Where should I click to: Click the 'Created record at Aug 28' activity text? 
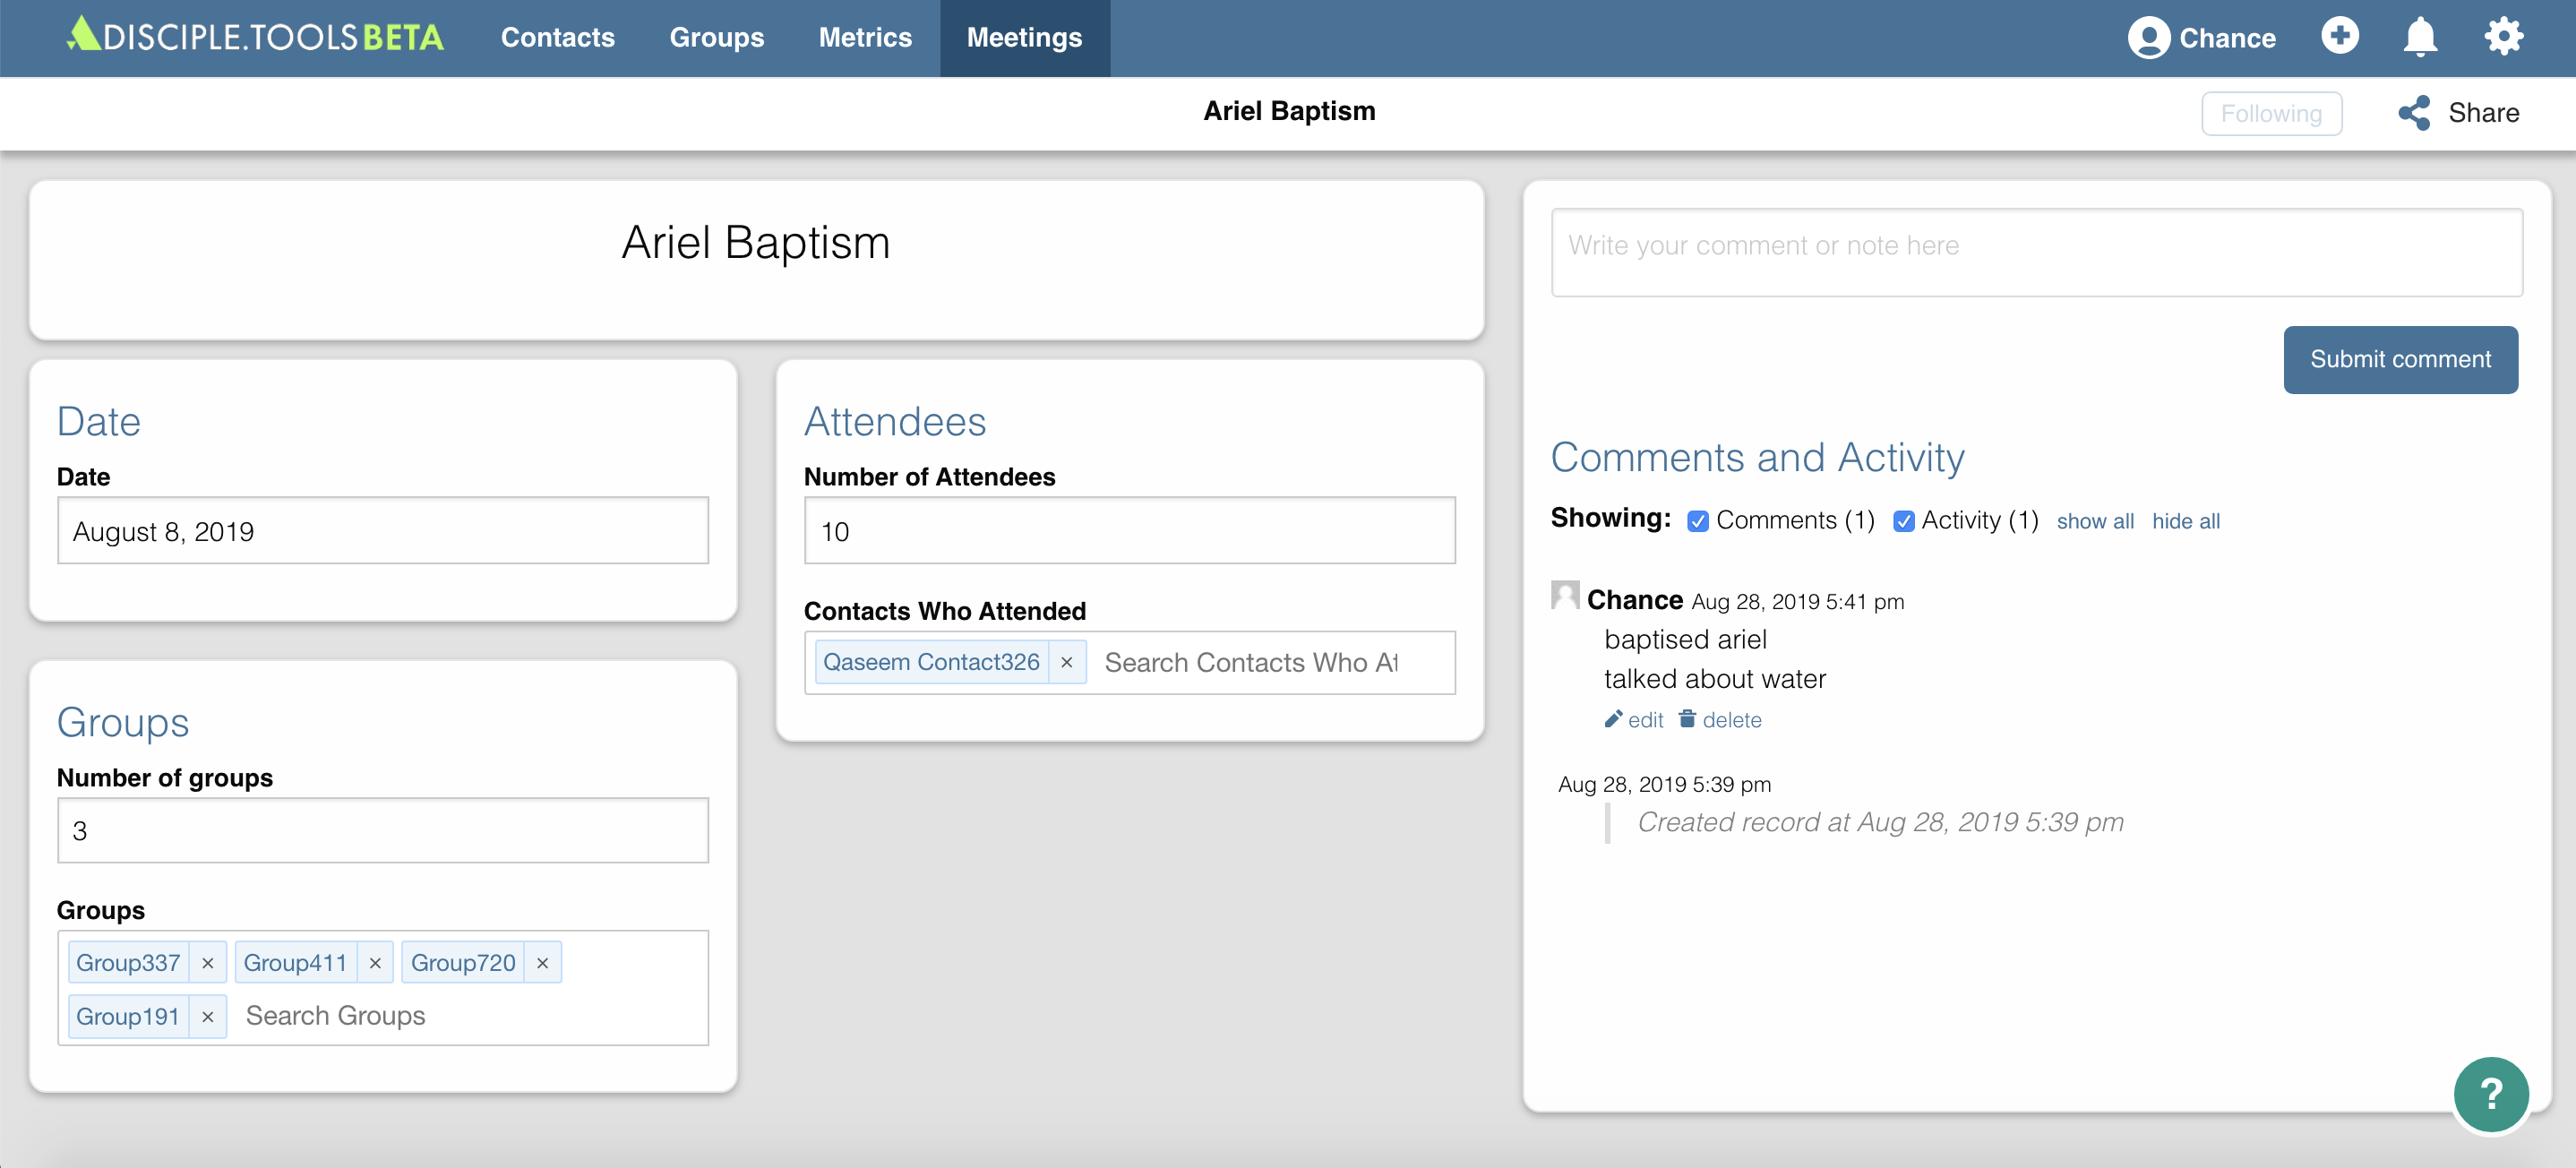pyautogui.click(x=1879, y=822)
